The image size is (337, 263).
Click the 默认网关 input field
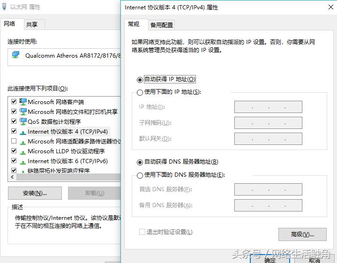[x=268, y=139]
